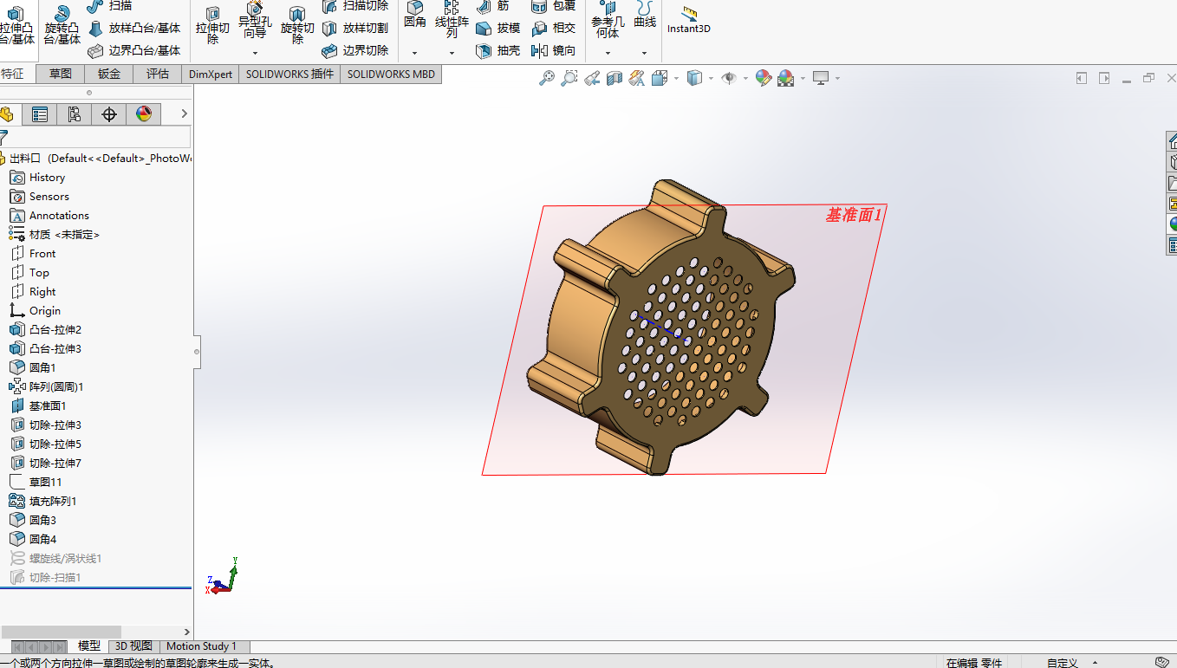
Task: Expand the 线性阵列 pattern dropdown arrow
Action: [x=452, y=53]
